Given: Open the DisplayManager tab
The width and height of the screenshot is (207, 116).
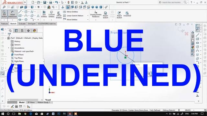Looking at the screenshot, I should pyautogui.click(x=34, y=31).
